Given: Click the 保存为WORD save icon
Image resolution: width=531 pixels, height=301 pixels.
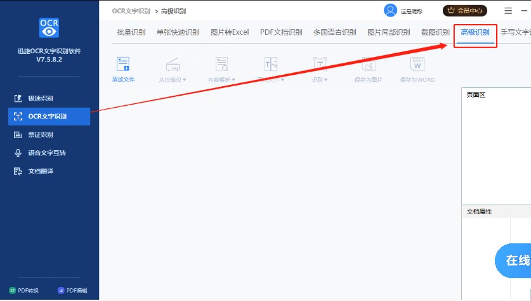Looking at the screenshot, I should [x=417, y=64].
